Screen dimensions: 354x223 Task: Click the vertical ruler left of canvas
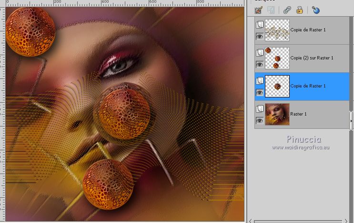point(2,114)
